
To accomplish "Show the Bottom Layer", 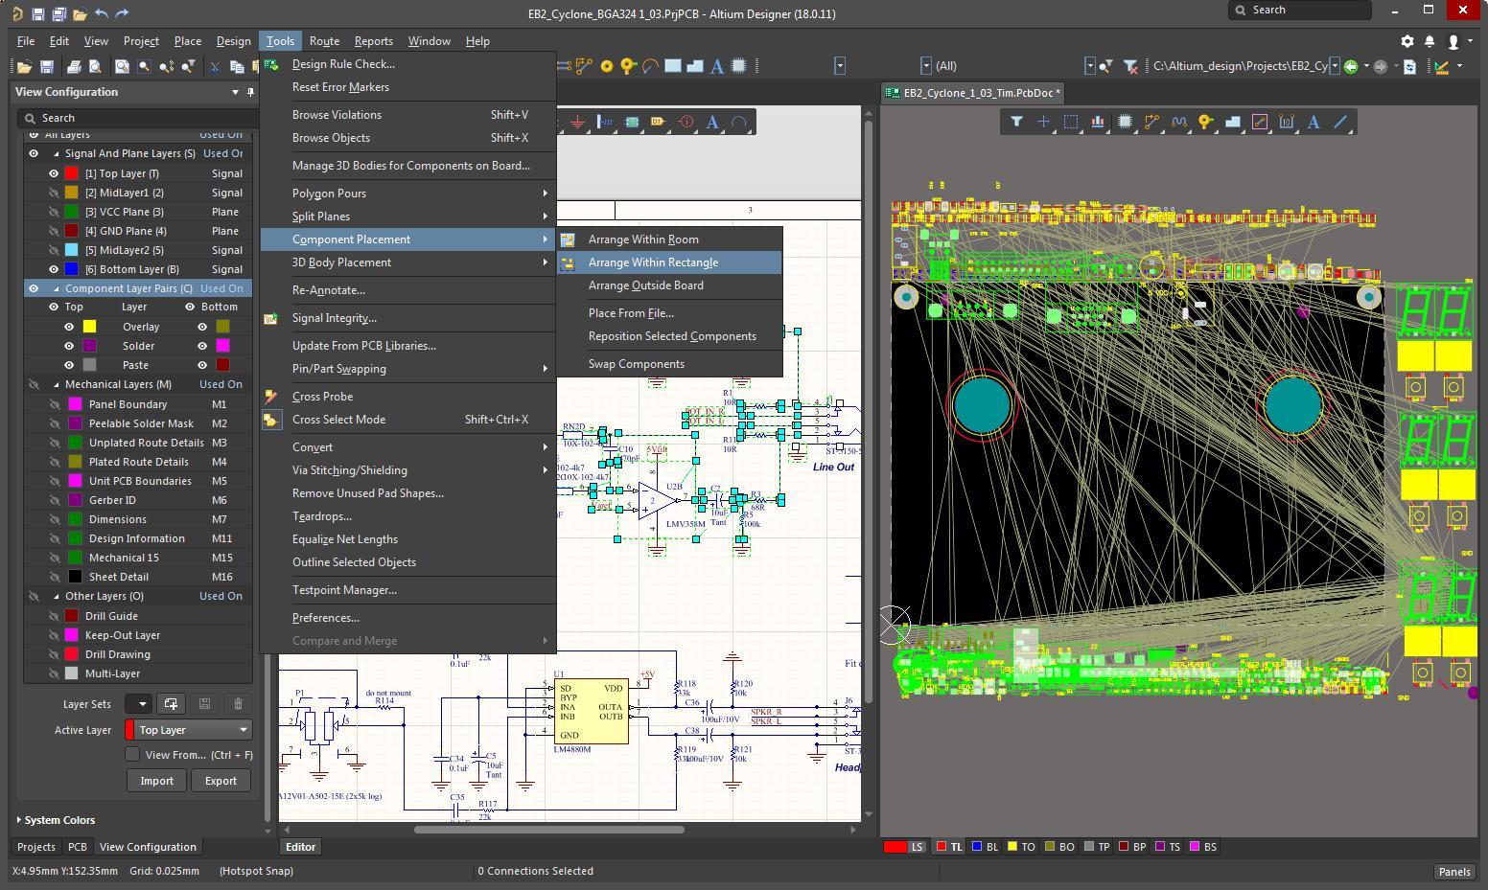I will point(54,269).
